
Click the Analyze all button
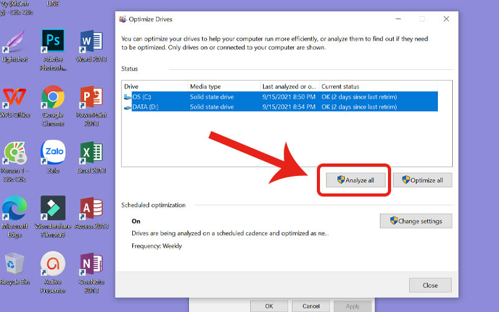click(356, 180)
